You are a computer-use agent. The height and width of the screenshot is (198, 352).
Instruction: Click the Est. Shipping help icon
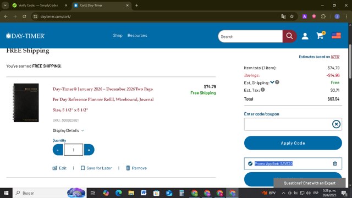point(277,82)
